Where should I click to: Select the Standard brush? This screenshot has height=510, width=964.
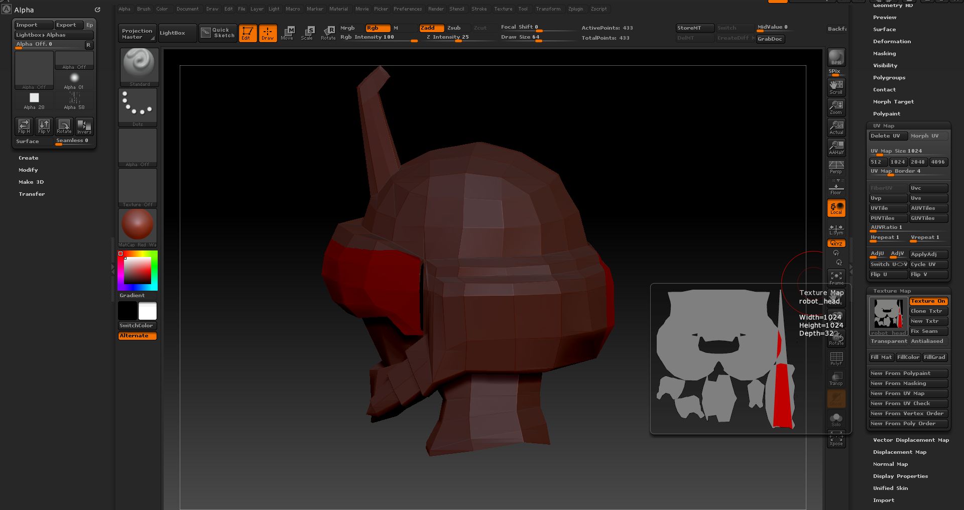(x=138, y=67)
